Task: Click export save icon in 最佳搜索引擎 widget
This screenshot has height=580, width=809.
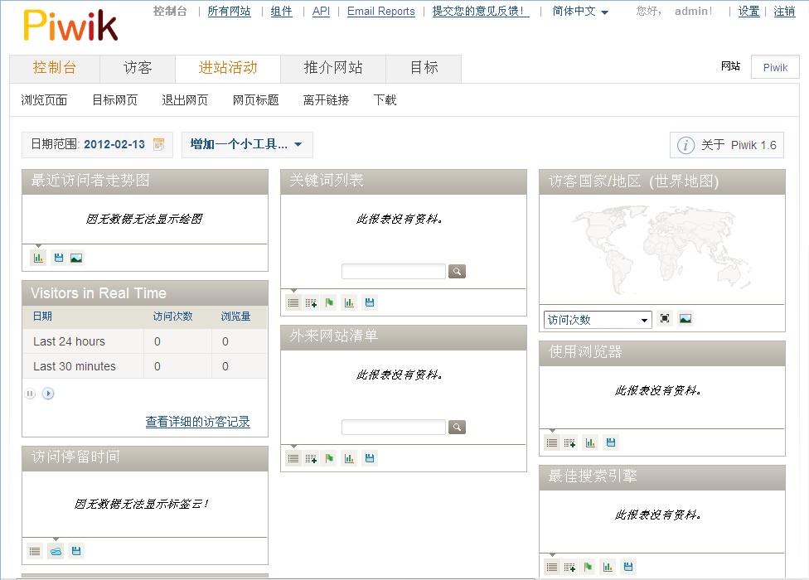Action: (628, 567)
